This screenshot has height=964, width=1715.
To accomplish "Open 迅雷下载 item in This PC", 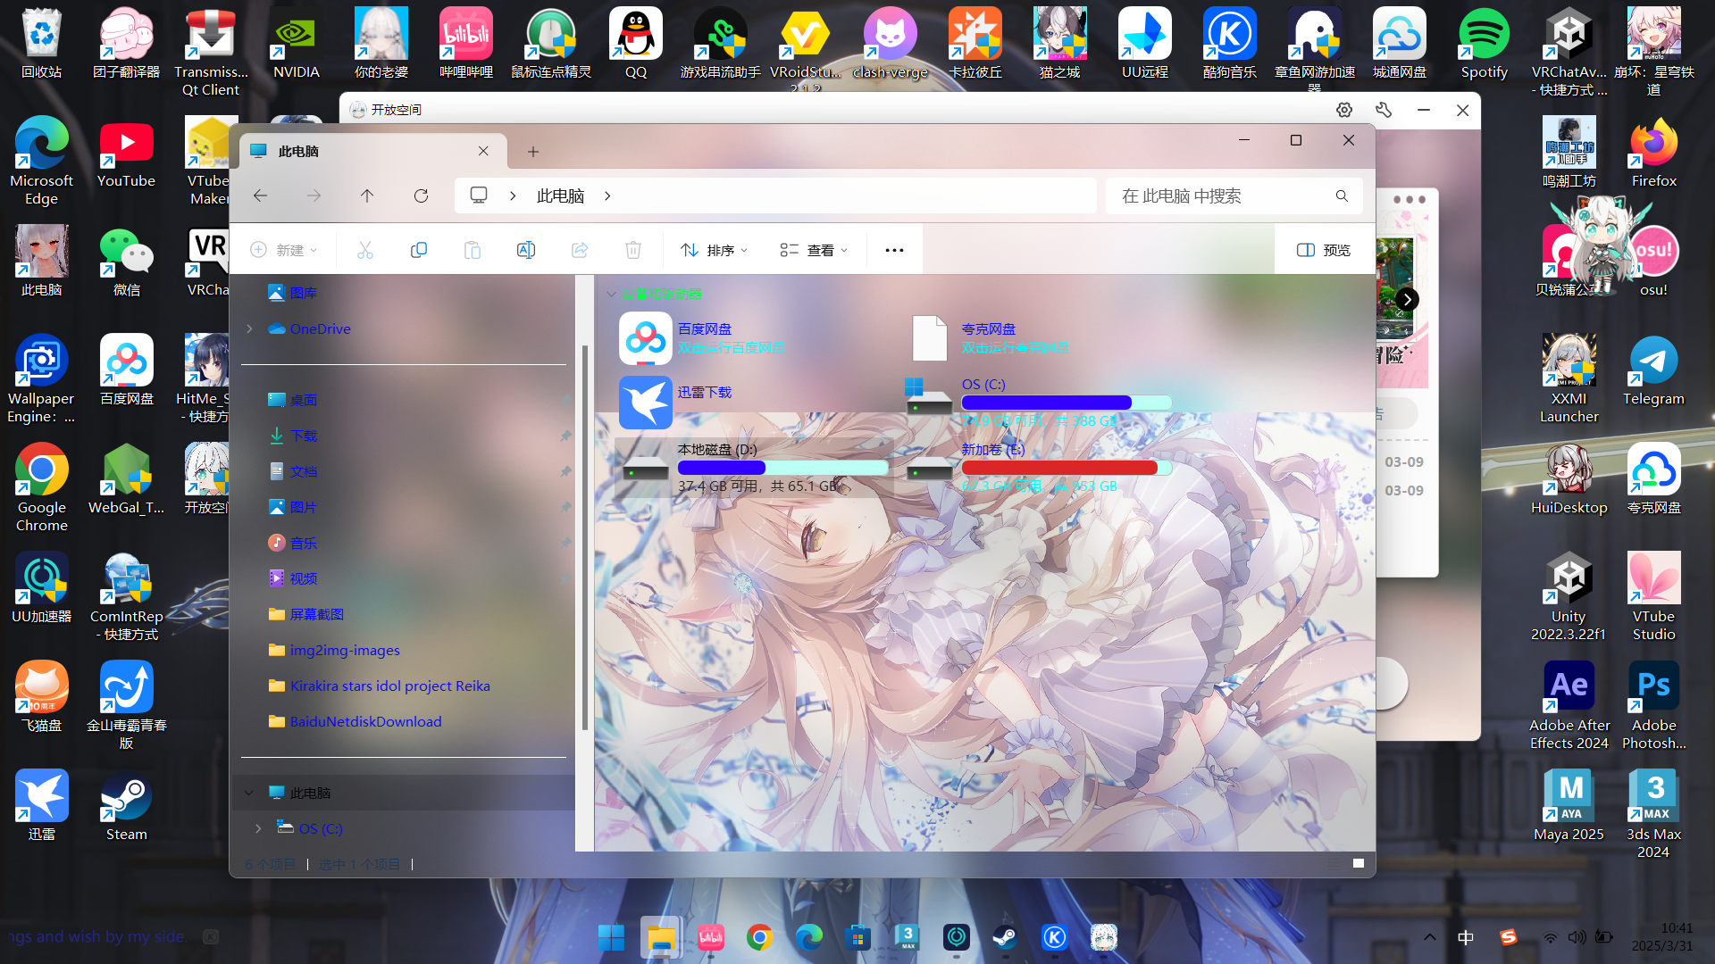I will click(x=704, y=393).
